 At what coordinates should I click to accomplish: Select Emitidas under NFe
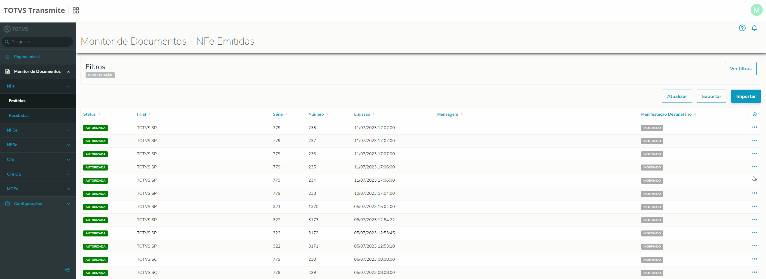tap(17, 101)
